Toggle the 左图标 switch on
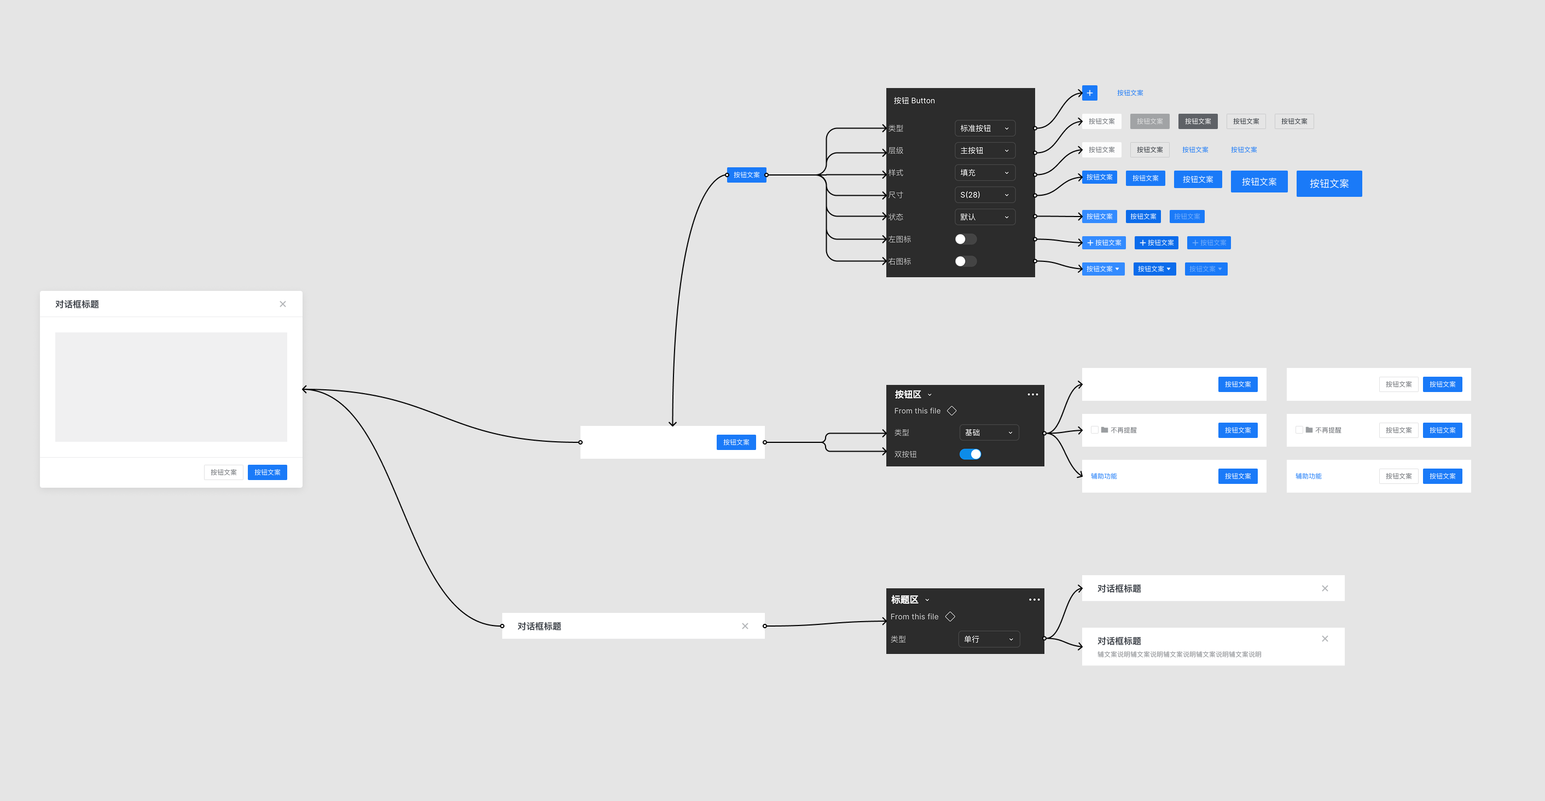 pyautogui.click(x=965, y=239)
